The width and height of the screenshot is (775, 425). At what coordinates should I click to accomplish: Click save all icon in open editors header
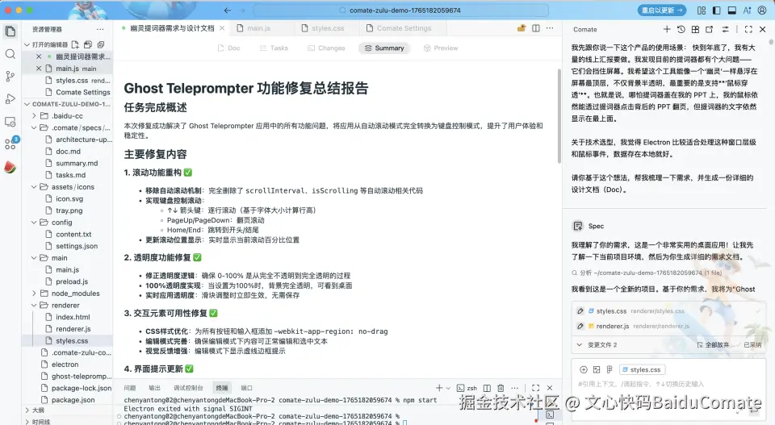(x=88, y=44)
